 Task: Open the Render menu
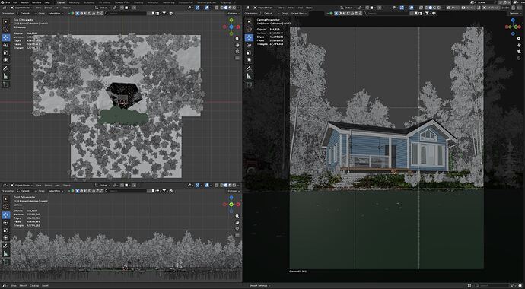click(x=25, y=2)
